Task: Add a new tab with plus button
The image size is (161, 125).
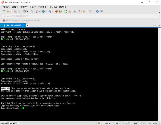Action: (27, 25)
